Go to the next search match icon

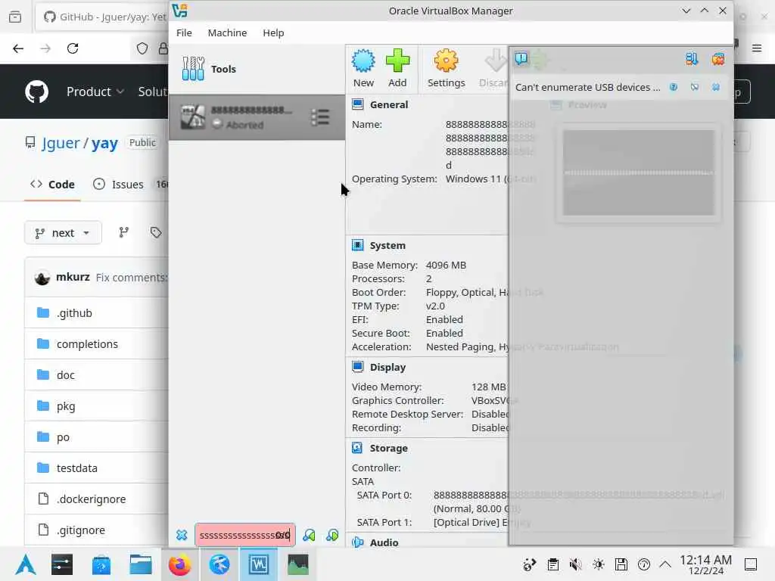pyautogui.click(x=332, y=535)
